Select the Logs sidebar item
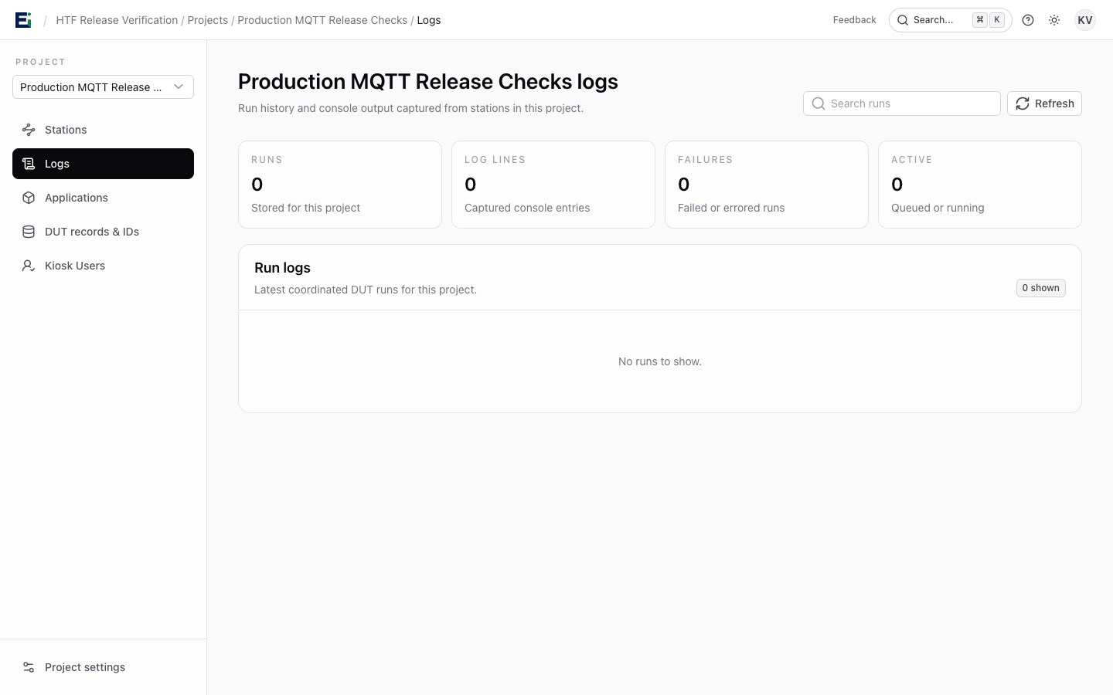The height and width of the screenshot is (695, 1113). pyautogui.click(x=103, y=164)
